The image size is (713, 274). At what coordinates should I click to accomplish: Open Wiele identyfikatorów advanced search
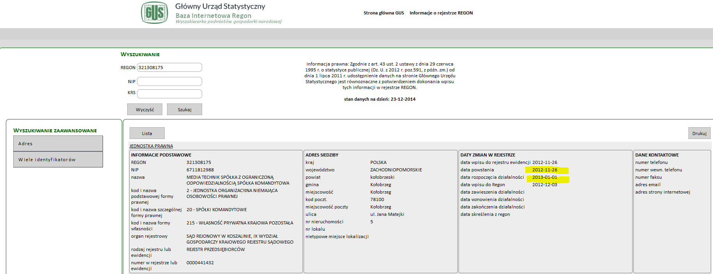click(x=58, y=160)
